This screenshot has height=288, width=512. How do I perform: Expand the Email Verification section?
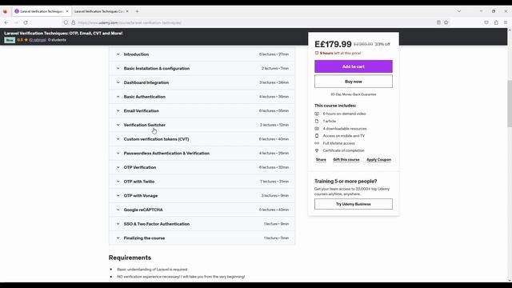coord(202,110)
